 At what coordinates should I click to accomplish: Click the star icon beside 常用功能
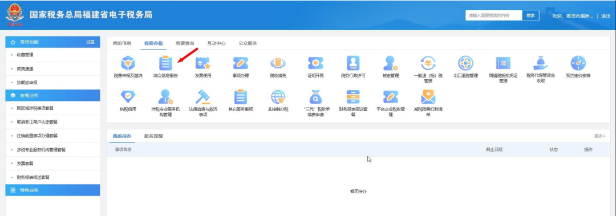pyautogui.click(x=13, y=42)
